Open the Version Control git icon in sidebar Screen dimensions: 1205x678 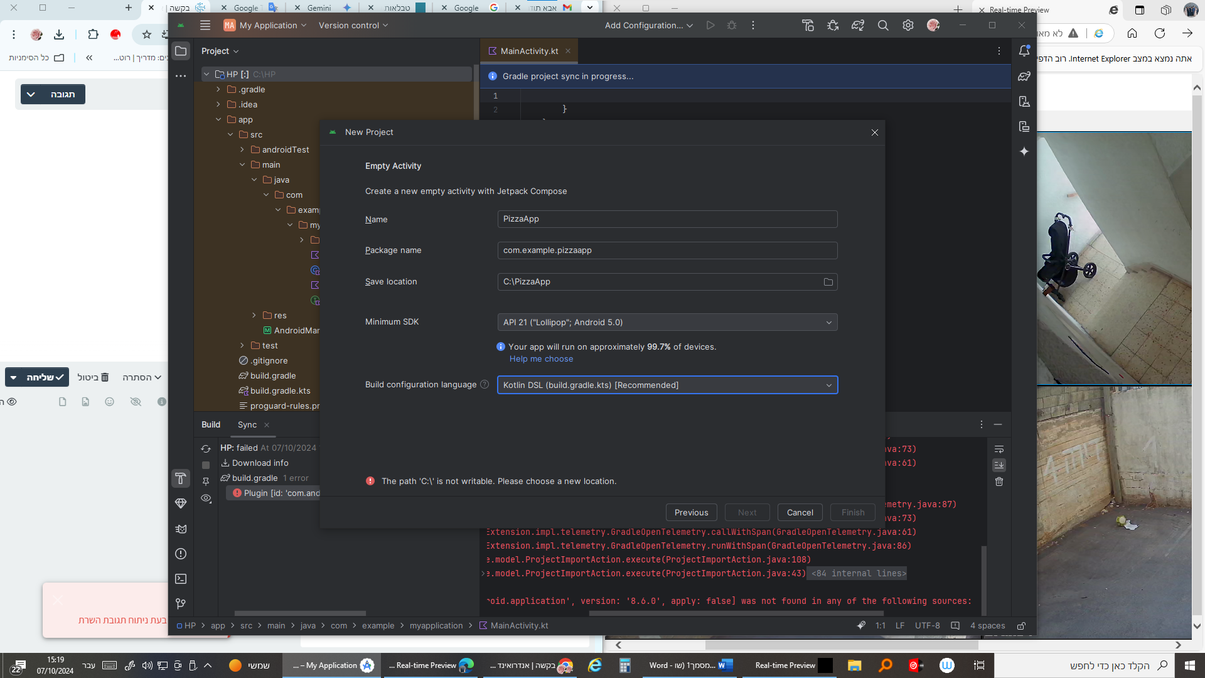[x=181, y=604]
